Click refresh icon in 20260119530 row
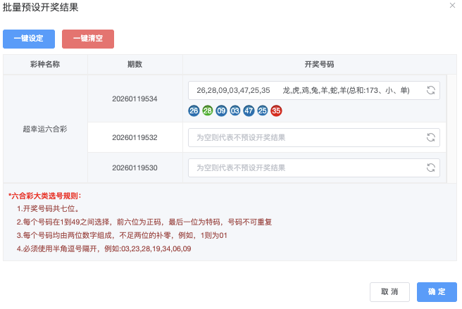 pyautogui.click(x=430, y=168)
